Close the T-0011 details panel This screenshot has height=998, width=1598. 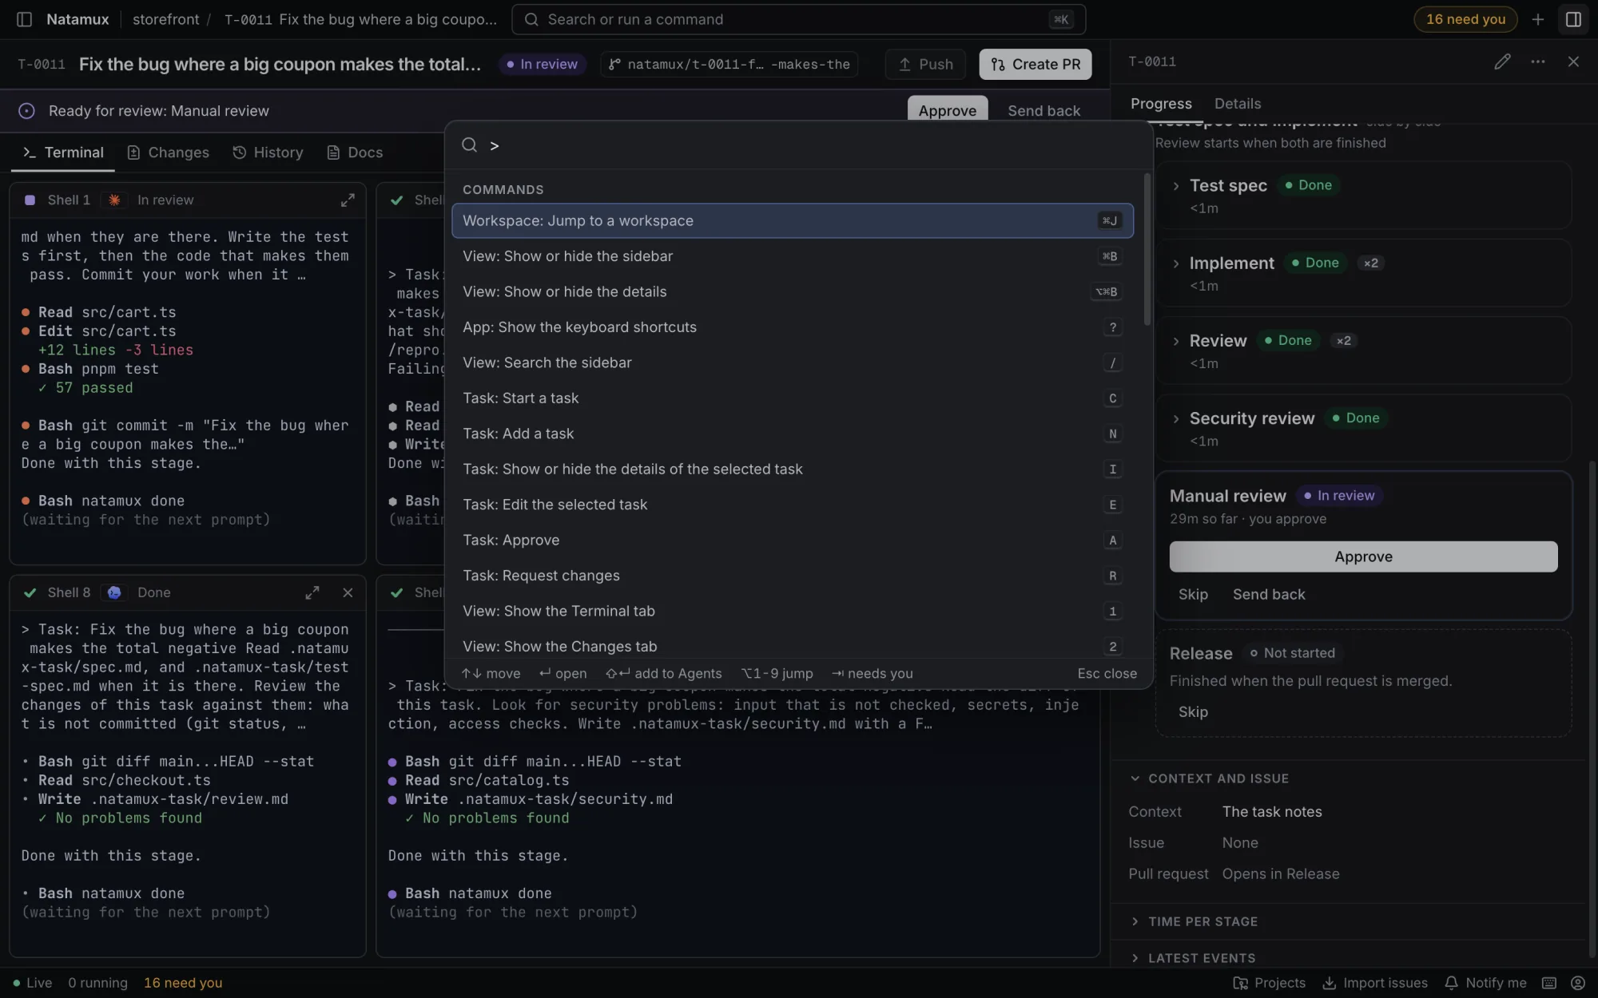point(1573,61)
